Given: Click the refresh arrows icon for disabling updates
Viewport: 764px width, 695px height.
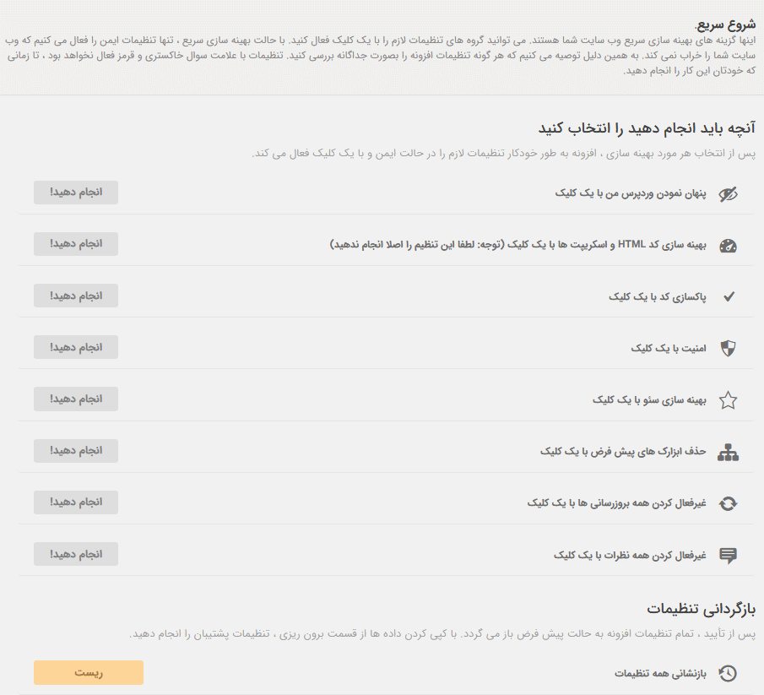Looking at the screenshot, I should 728,503.
